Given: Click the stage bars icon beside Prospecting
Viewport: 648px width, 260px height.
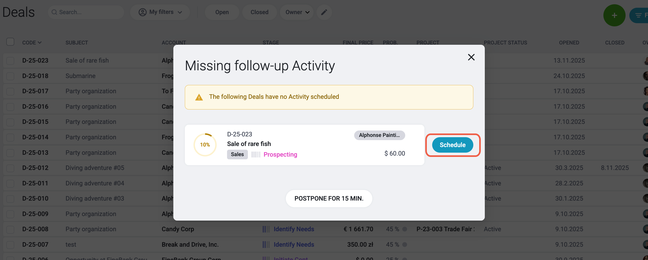Looking at the screenshot, I should coord(256,155).
